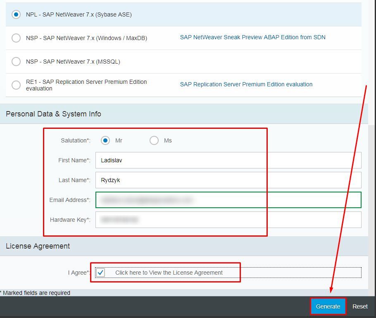Click the NSP - SAP NetWeaver 7.x (Windows / MaxDB) label
The width and height of the screenshot is (376, 318).
click(87, 38)
